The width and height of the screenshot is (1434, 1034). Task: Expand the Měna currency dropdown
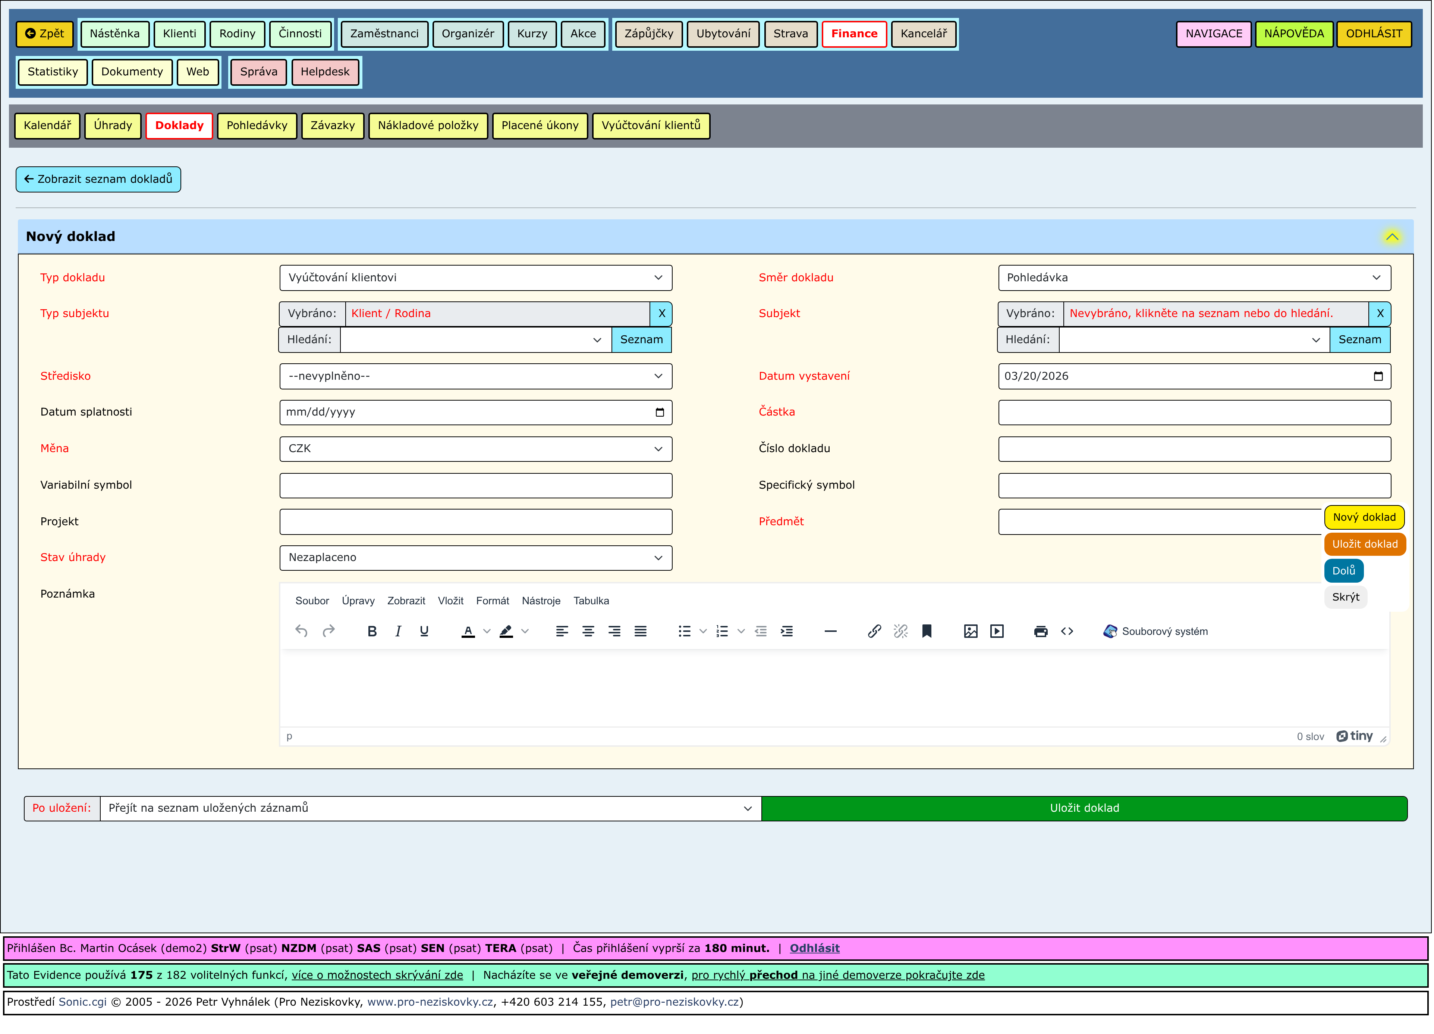point(475,448)
